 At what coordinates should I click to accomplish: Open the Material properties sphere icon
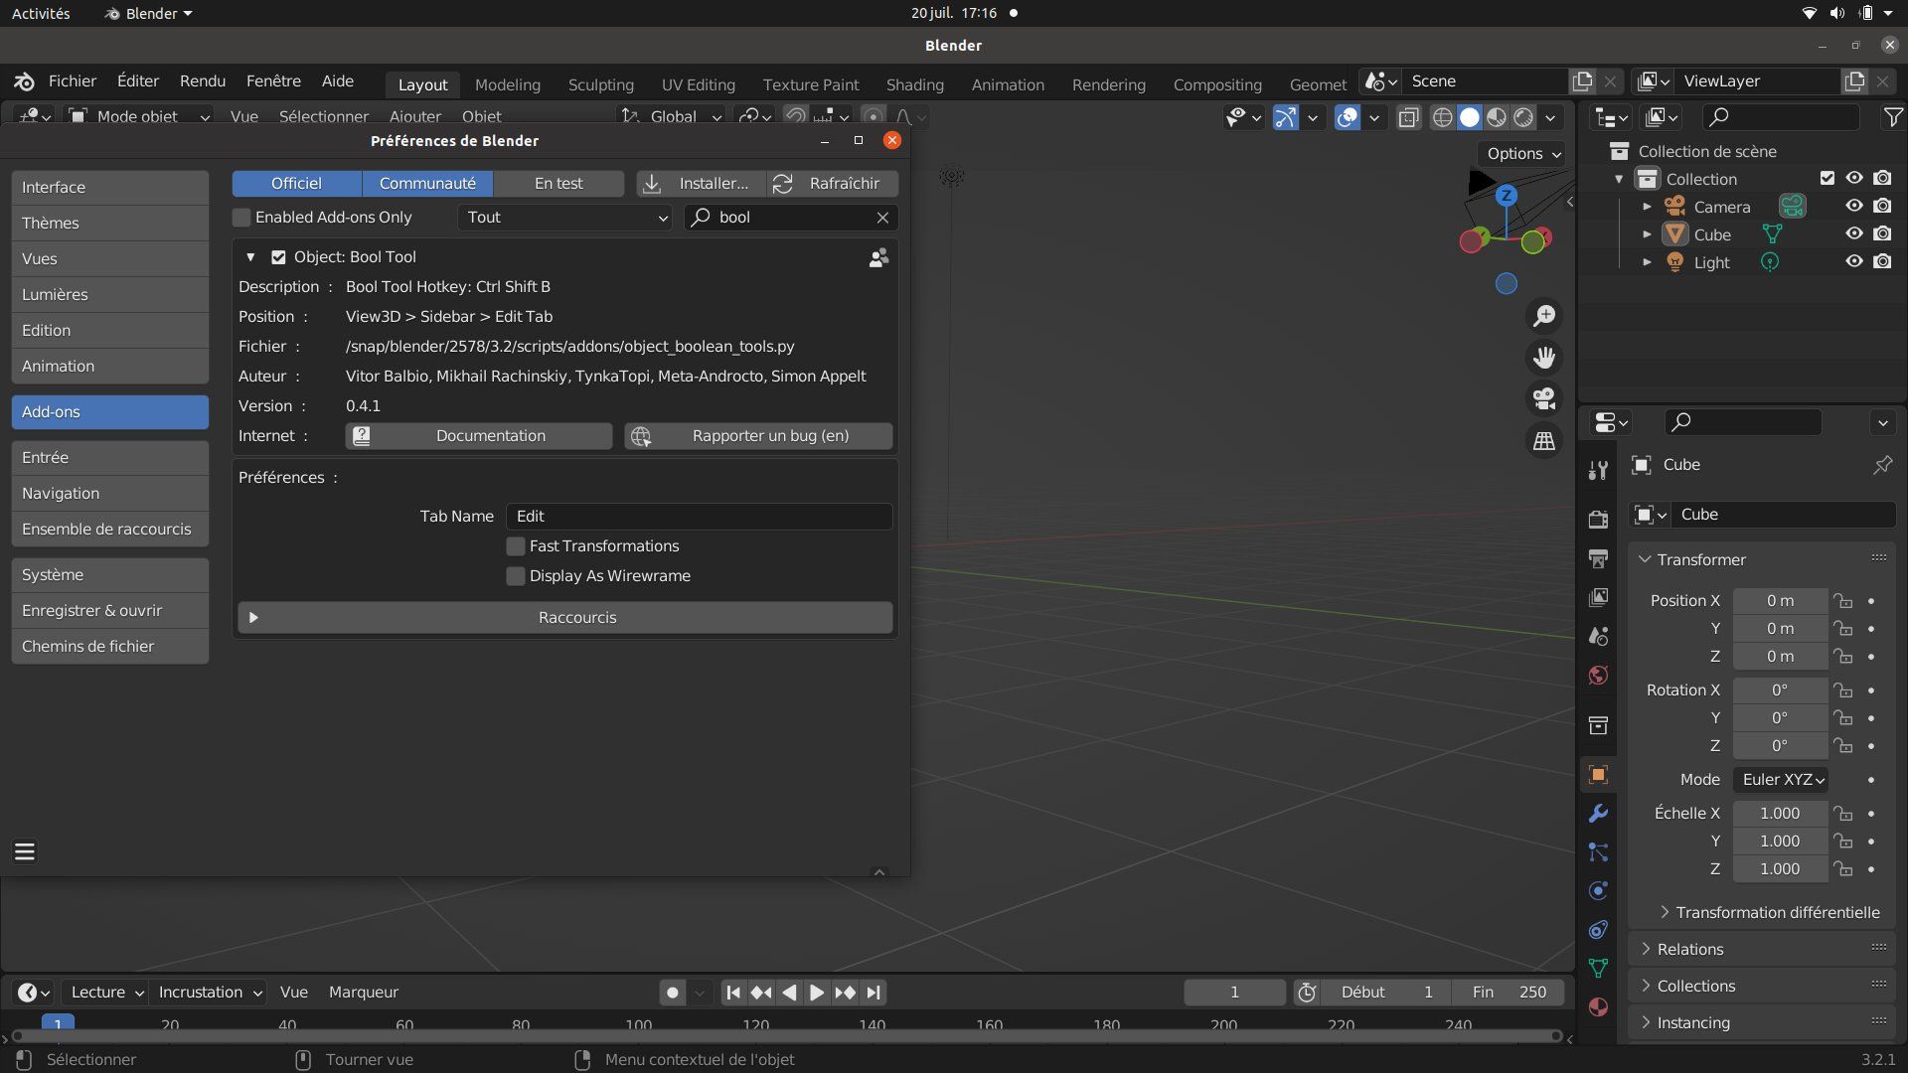[x=1598, y=1006]
